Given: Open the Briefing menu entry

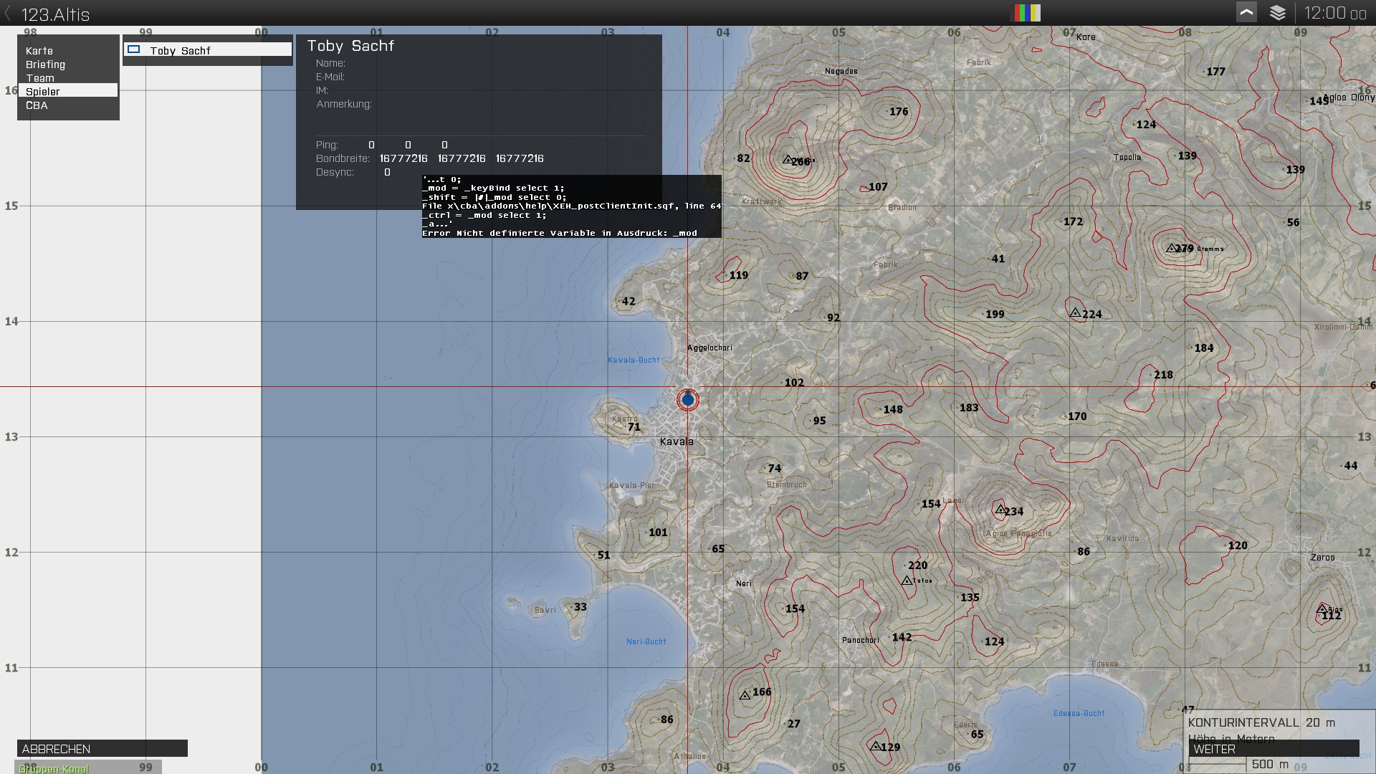Looking at the screenshot, I should [45, 64].
